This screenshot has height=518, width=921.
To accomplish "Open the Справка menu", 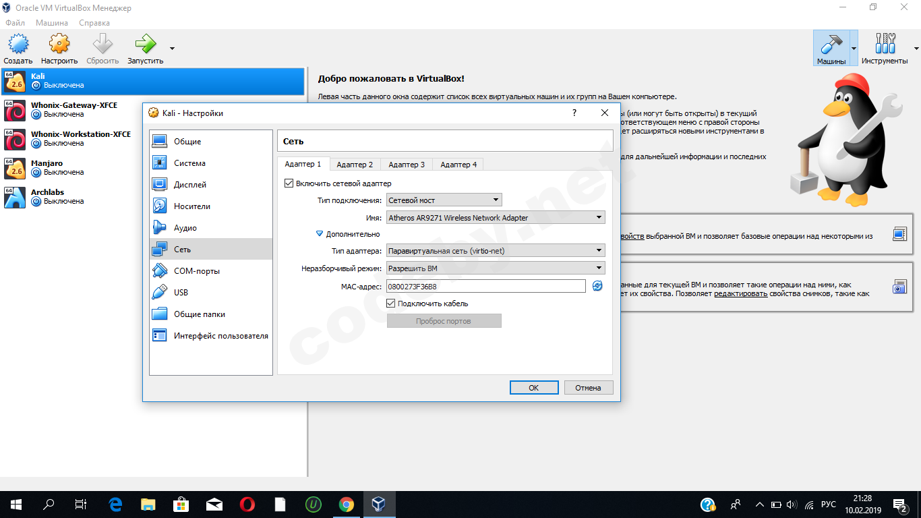I will click(94, 23).
